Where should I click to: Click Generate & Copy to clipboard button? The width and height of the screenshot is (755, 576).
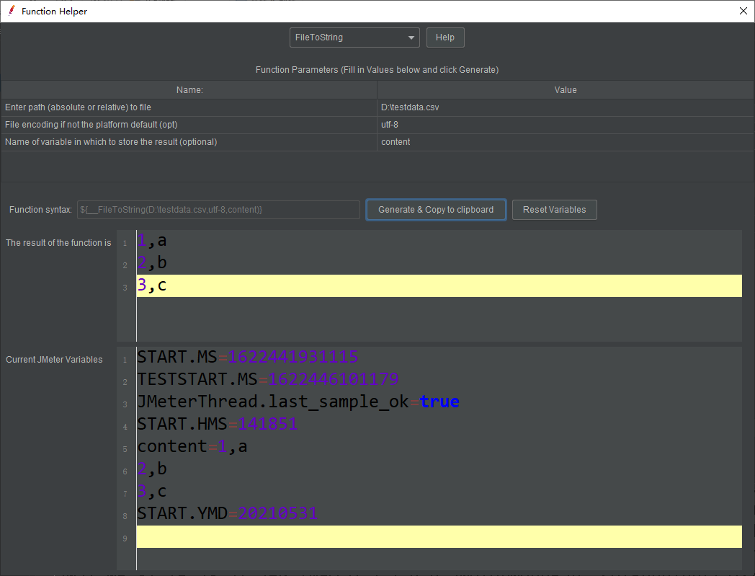point(436,210)
